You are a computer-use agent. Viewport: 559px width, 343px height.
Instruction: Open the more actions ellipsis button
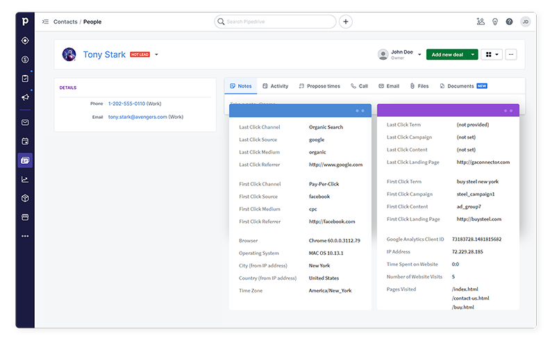coord(511,55)
